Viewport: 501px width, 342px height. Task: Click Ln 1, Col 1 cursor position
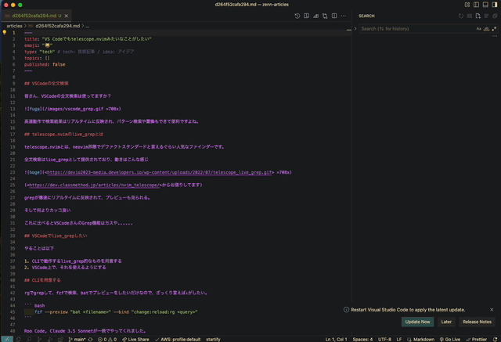(336, 339)
